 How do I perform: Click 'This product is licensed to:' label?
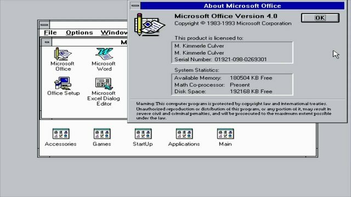[208, 38]
